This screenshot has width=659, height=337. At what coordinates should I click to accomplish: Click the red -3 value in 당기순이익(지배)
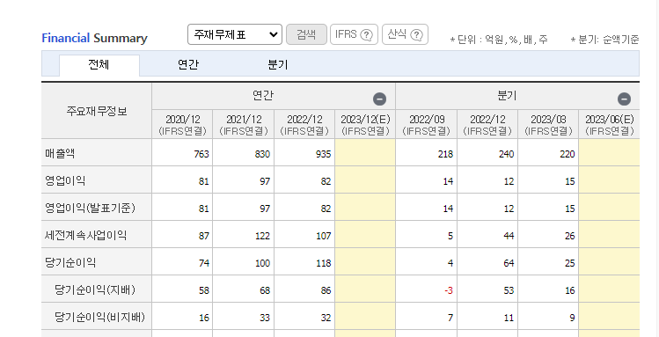(449, 290)
